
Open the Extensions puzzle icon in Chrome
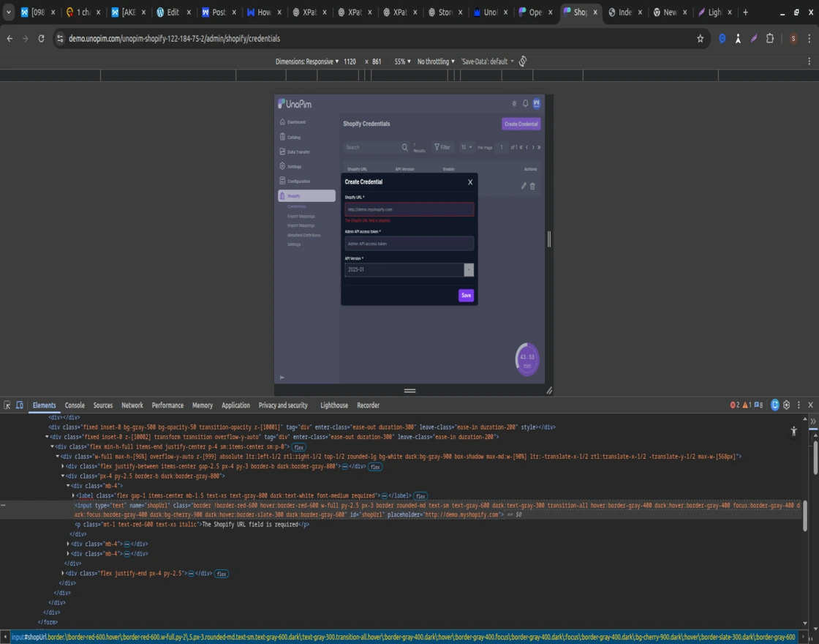pos(770,39)
